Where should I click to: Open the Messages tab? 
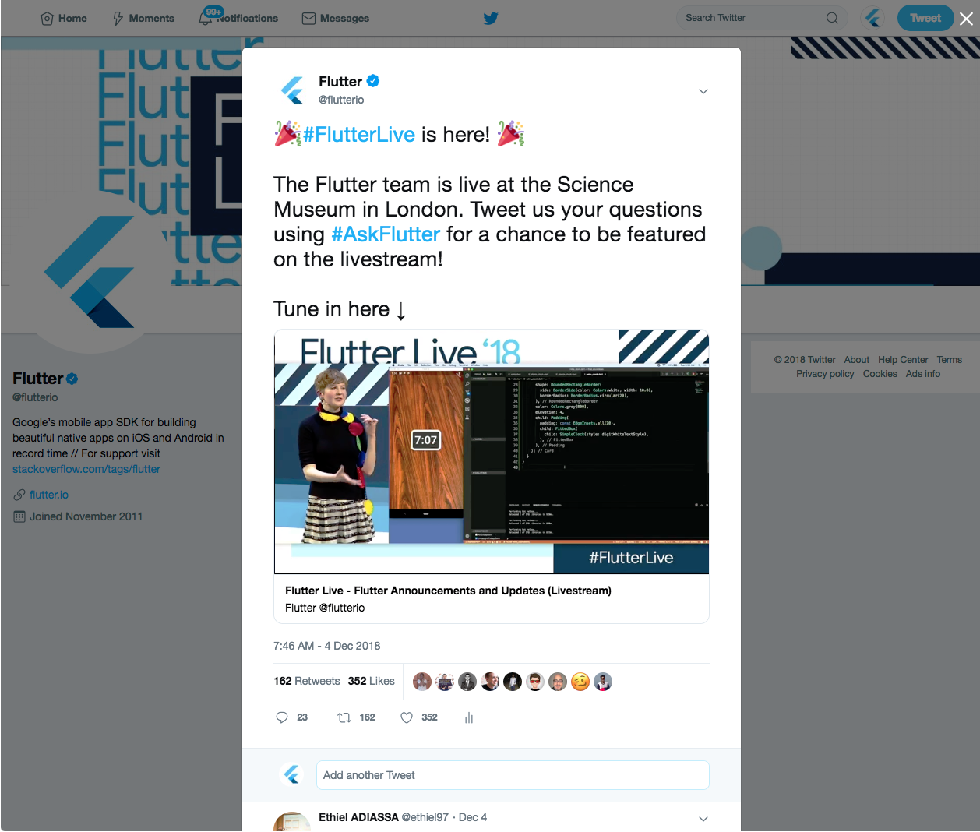pyautogui.click(x=335, y=18)
